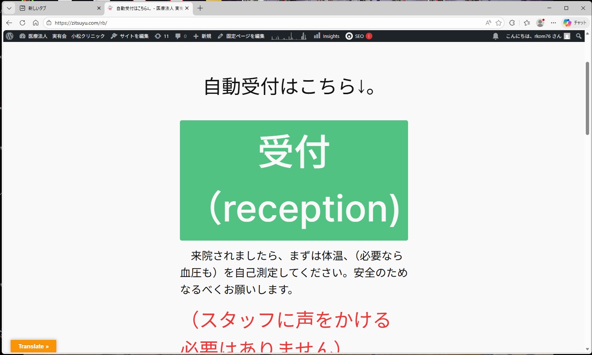Open the Copilot chat button
The width and height of the screenshot is (592, 355).
point(575,23)
